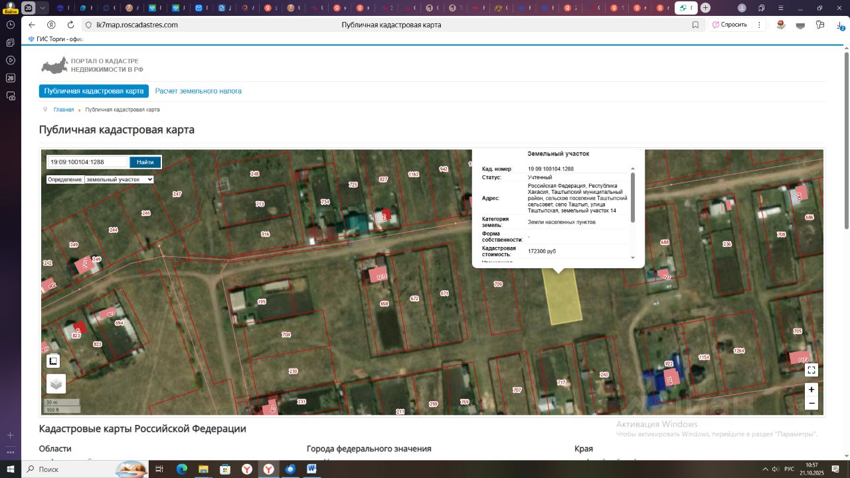
Task: Show hidden system tray icons
Action: [765, 469]
